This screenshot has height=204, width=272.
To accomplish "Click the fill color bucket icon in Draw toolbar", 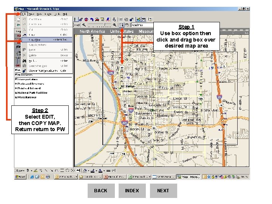I will [85, 171].
